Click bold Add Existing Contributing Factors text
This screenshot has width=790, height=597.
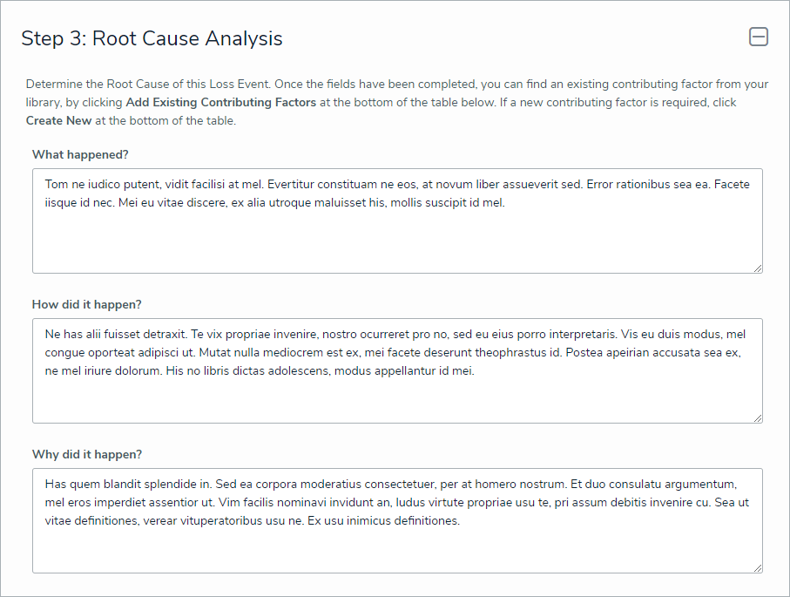pyautogui.click(x=220, y=103)
